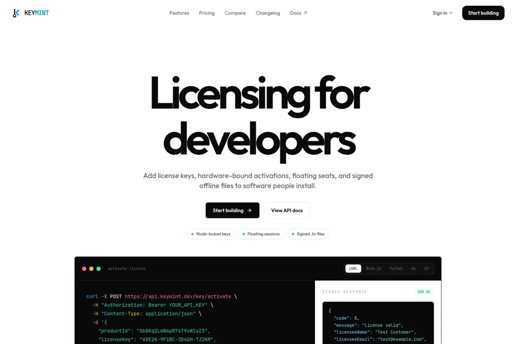Image resolution: width=516 pixels, height=344 pixels.
Task: Expand the Sign in dropdown
Action: [x=442, y=13]
